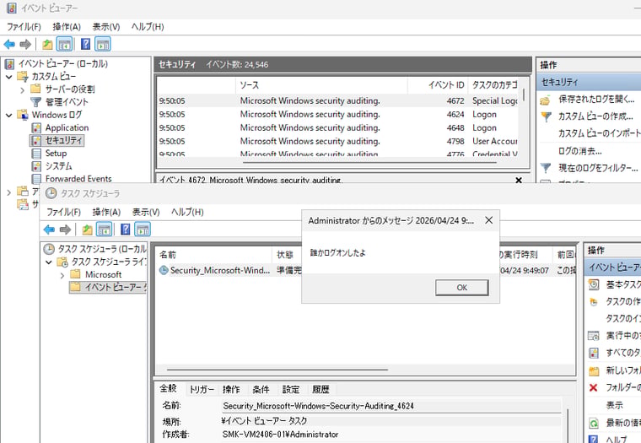Click Back arrow in Task Scheduler toolbar
The width and height of the screenshot is (641, 443).
[x=49, y=230]
